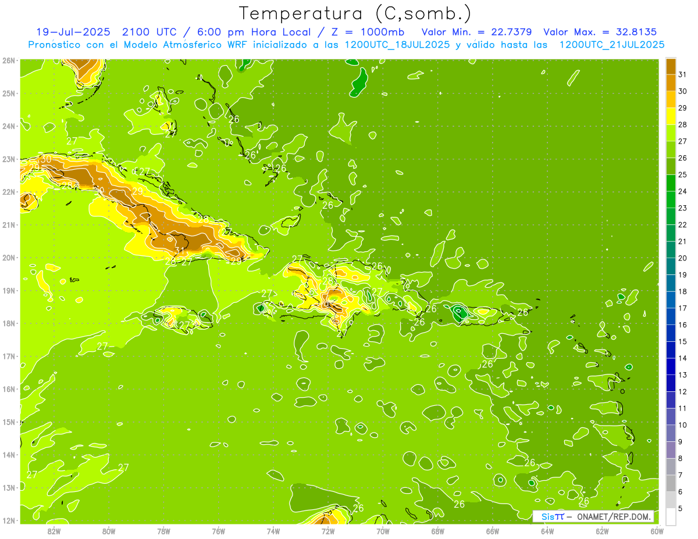
Task: Click the title "Temperatura (C,somb.)"
Action: pos(355,13)
